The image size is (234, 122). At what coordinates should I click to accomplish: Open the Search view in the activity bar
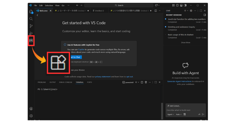pyautogui.click(x=31, y=19)
